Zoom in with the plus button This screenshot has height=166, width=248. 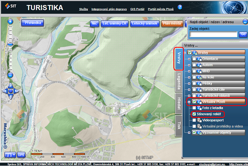coord(10,22)
